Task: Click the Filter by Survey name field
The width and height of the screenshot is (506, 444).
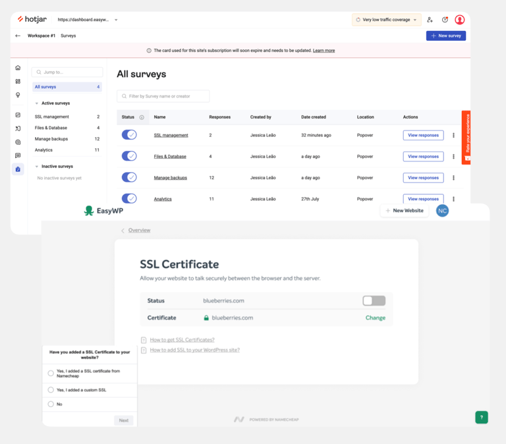Action: [163, 96]
